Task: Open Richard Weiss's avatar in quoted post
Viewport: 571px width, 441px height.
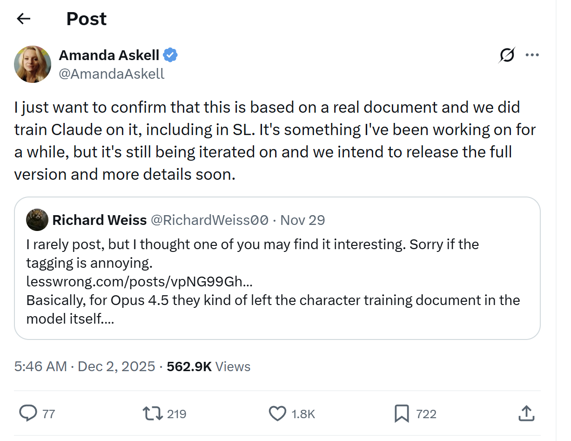Action: coord(37,220)
